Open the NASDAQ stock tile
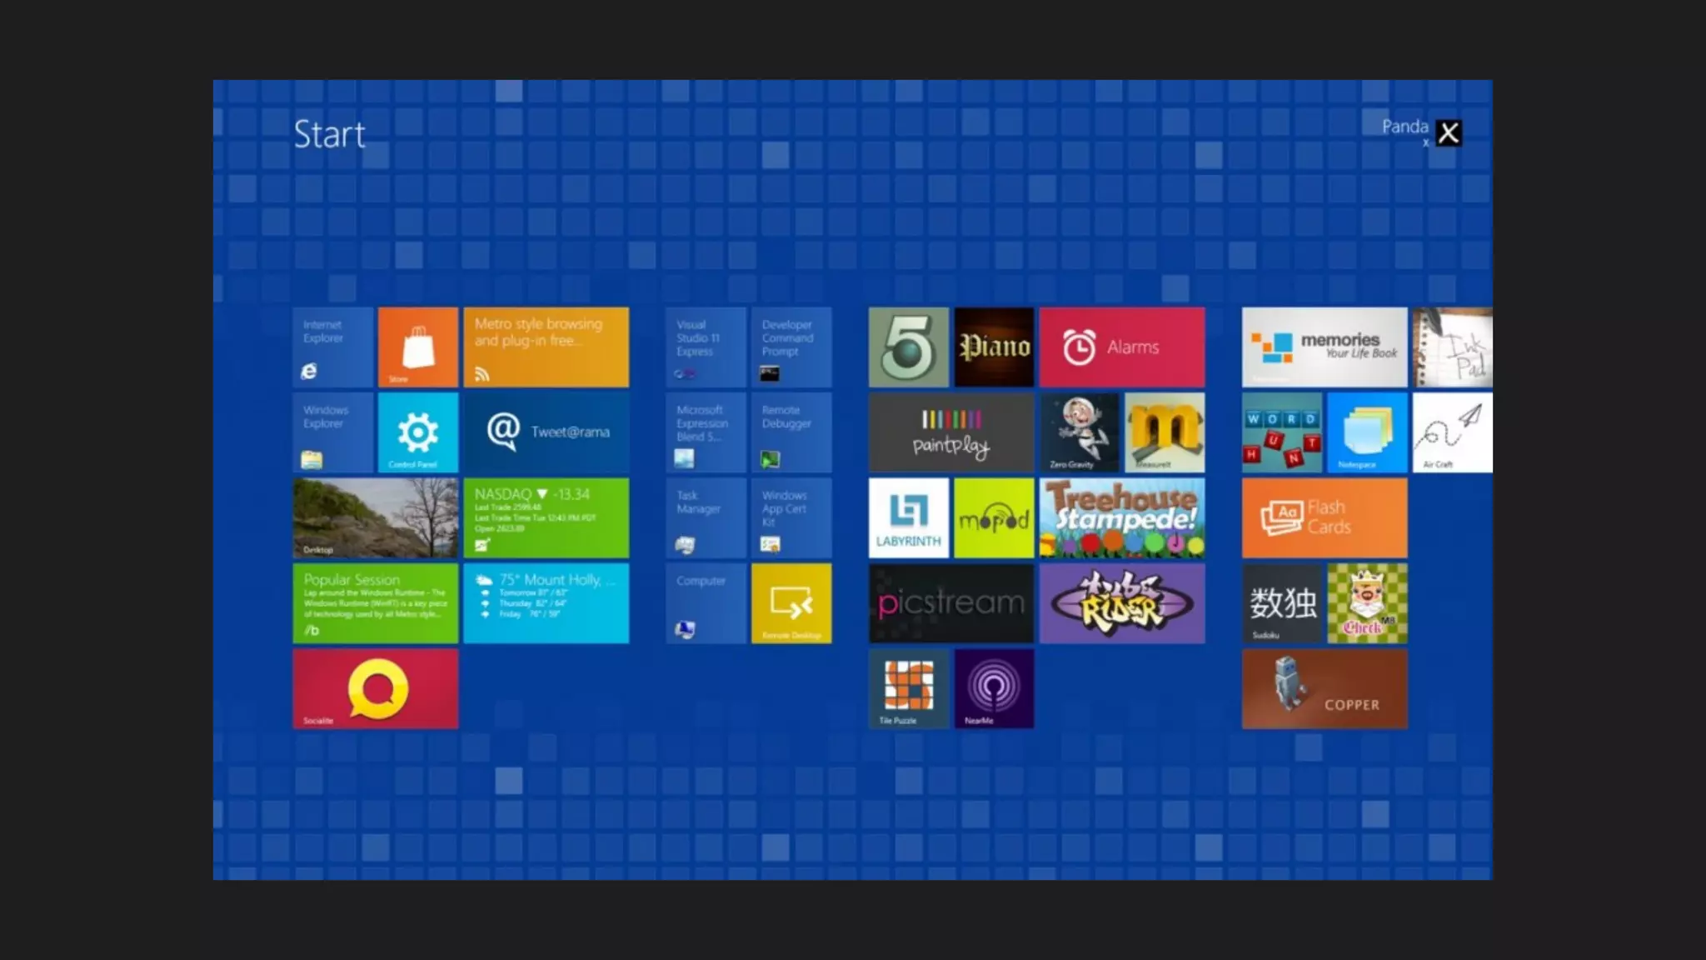Screen dimensions: 1706x960 tap(546, 517)
